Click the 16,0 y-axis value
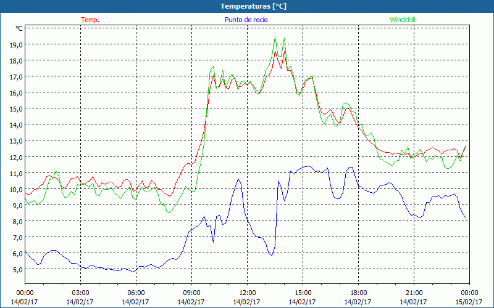 [x=17, y=93]
